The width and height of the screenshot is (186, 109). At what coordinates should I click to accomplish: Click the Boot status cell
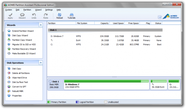tap(159, 44)
